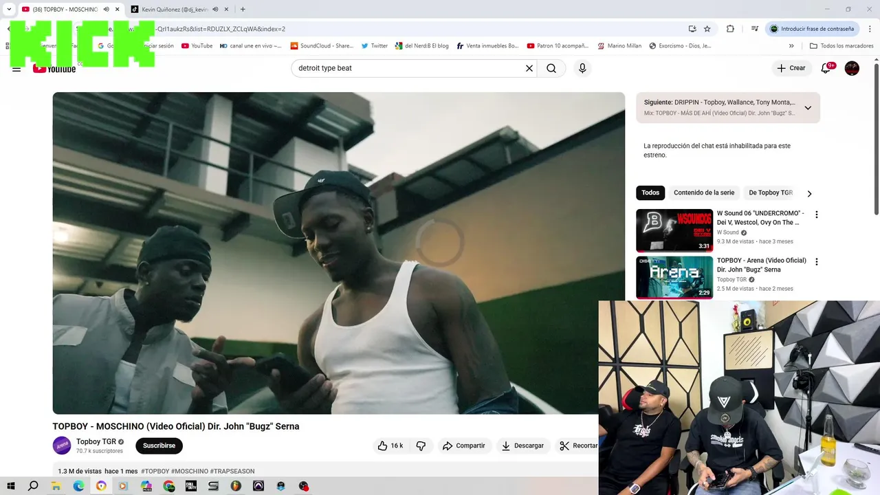The height and width of the screenshot is (495, 880).
Task: Like the video showing 16 k
Action: coord(390,445)
